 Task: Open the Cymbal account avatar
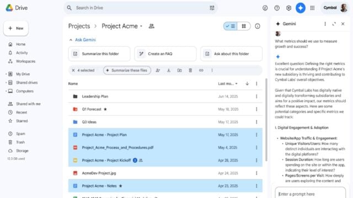coord(344,8)
